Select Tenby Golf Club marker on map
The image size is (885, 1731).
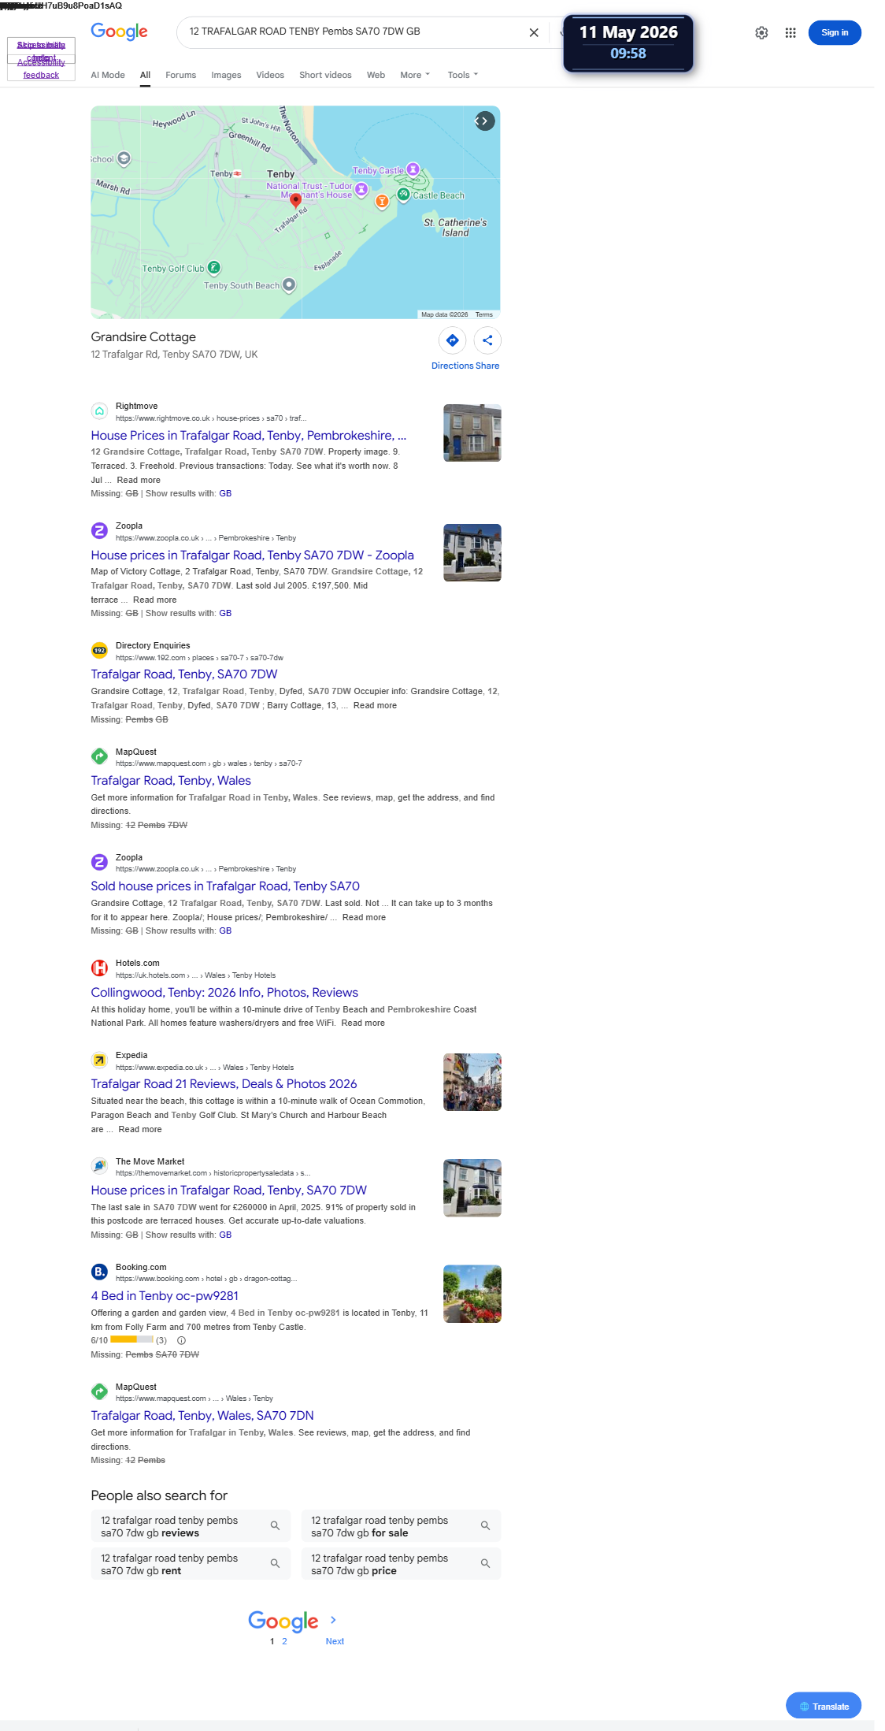(x=214, y=268)
